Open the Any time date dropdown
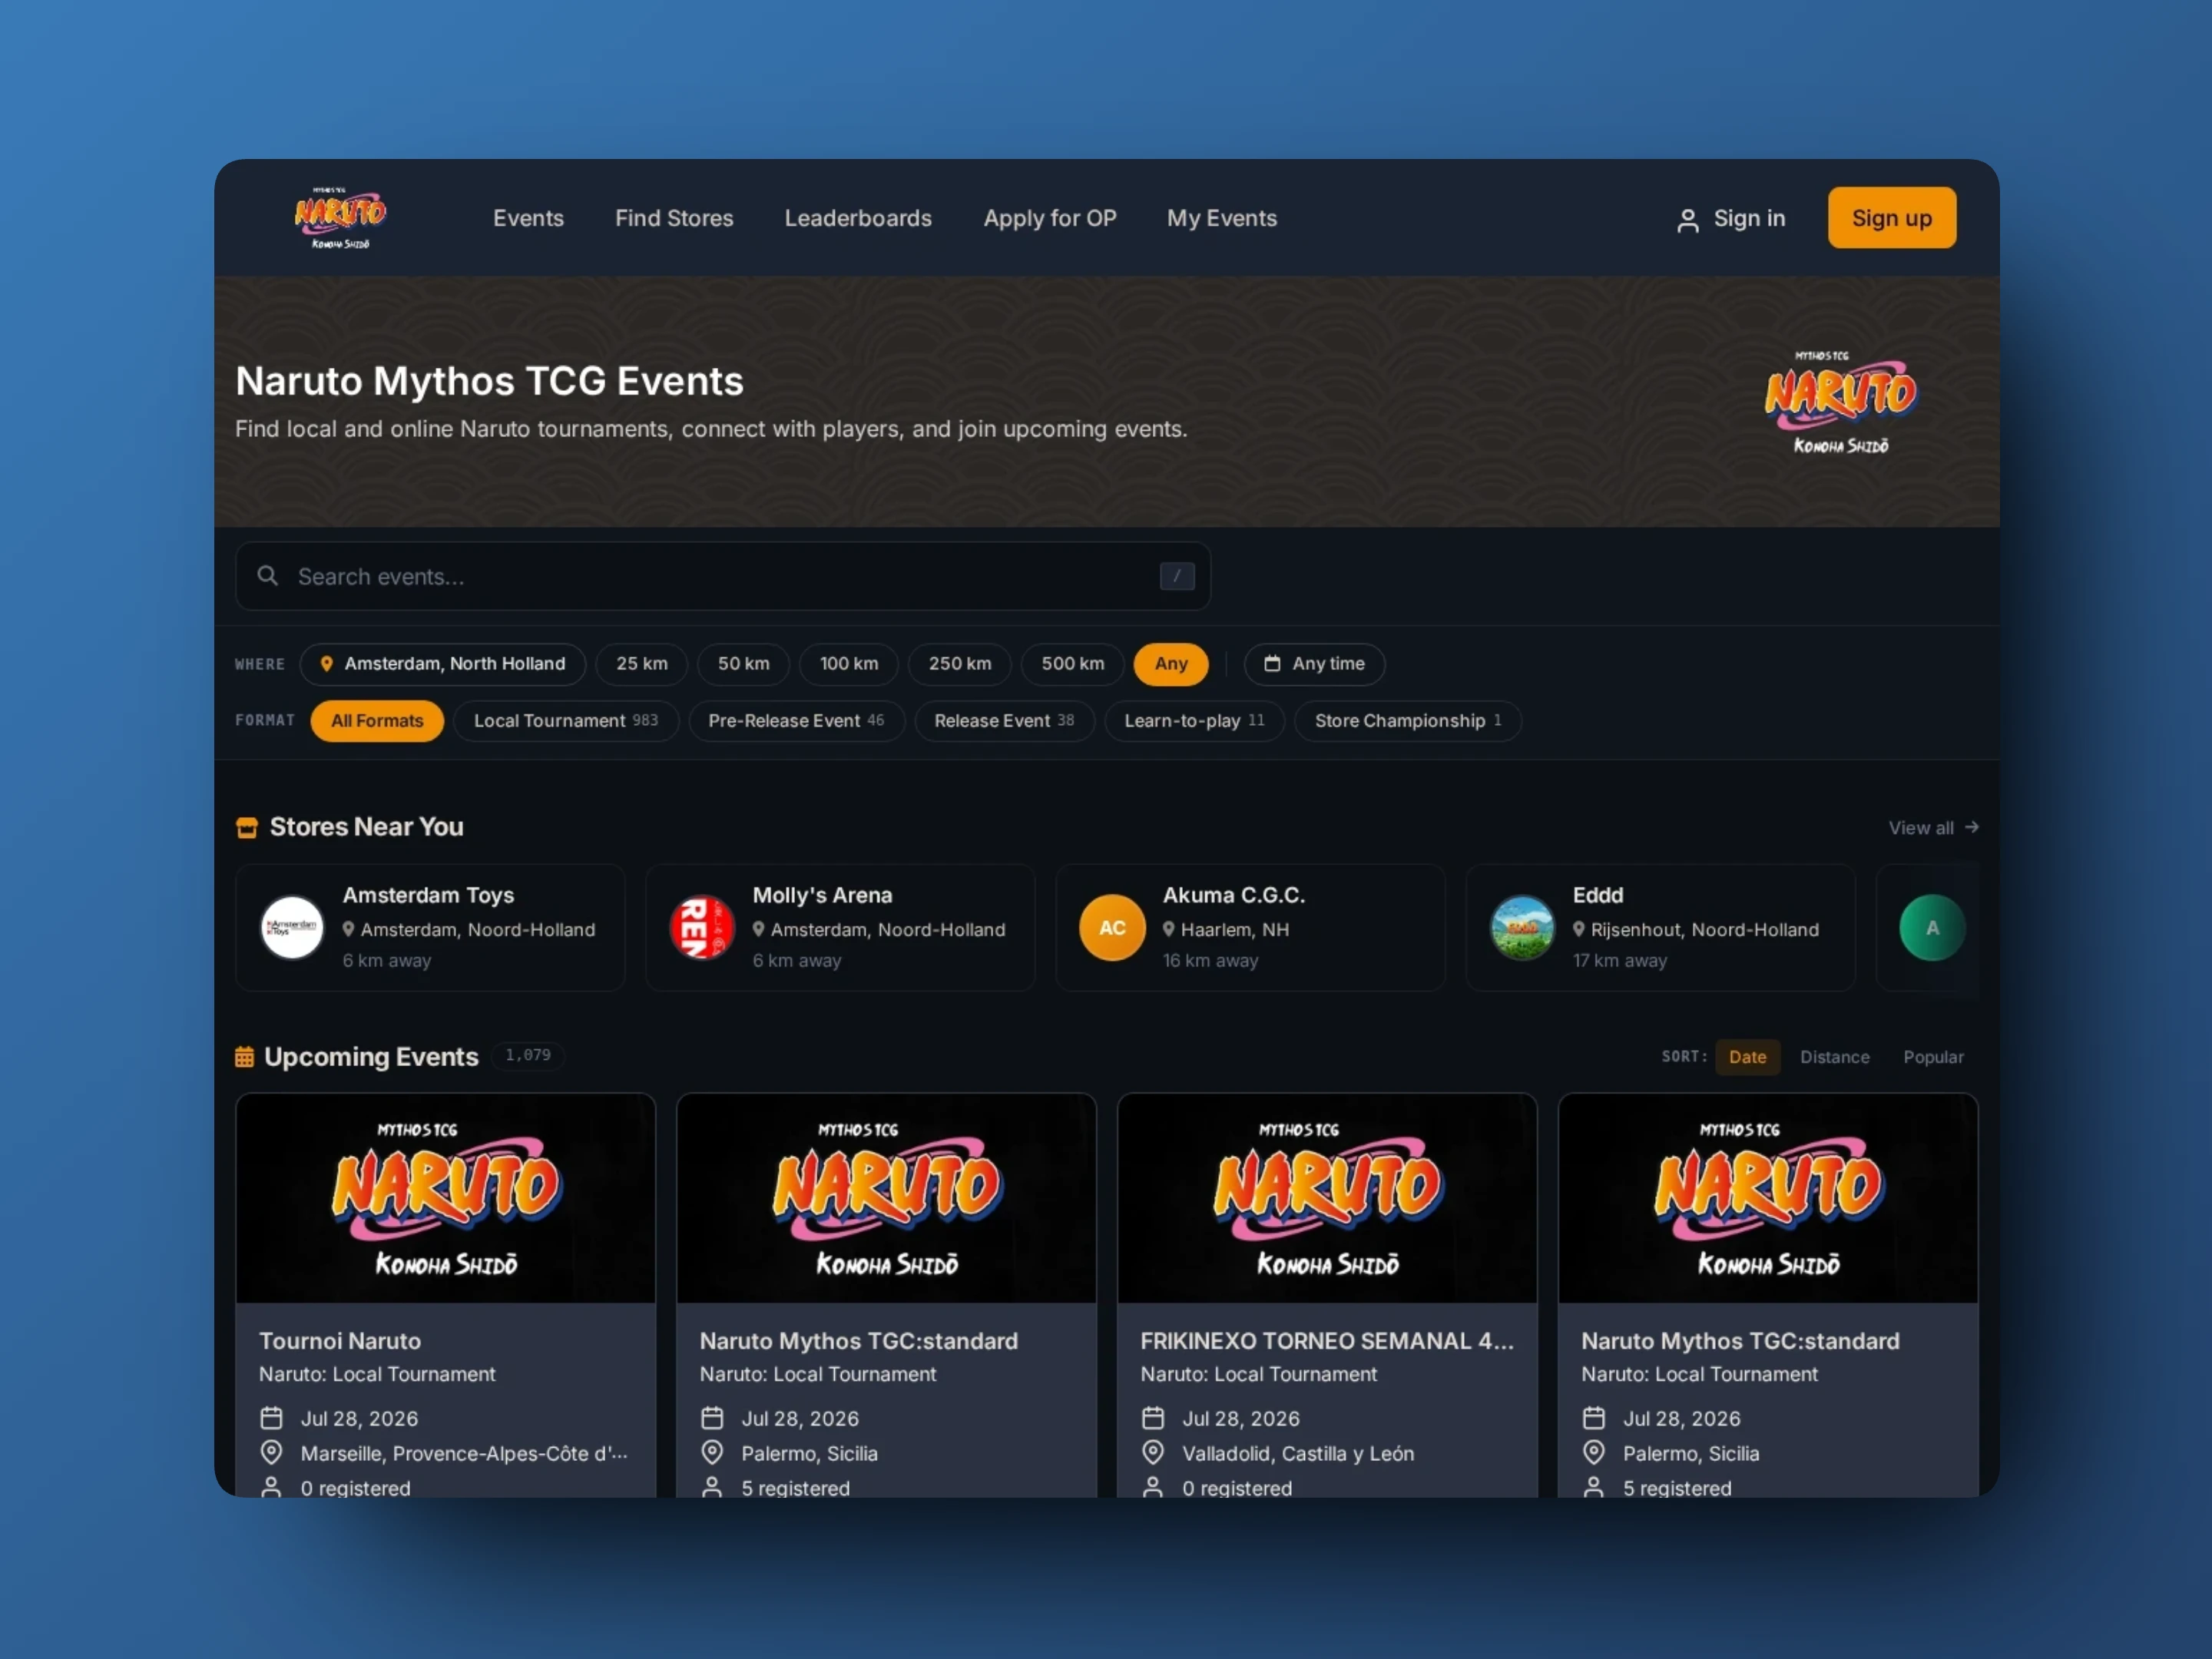 click(1314, 664)
